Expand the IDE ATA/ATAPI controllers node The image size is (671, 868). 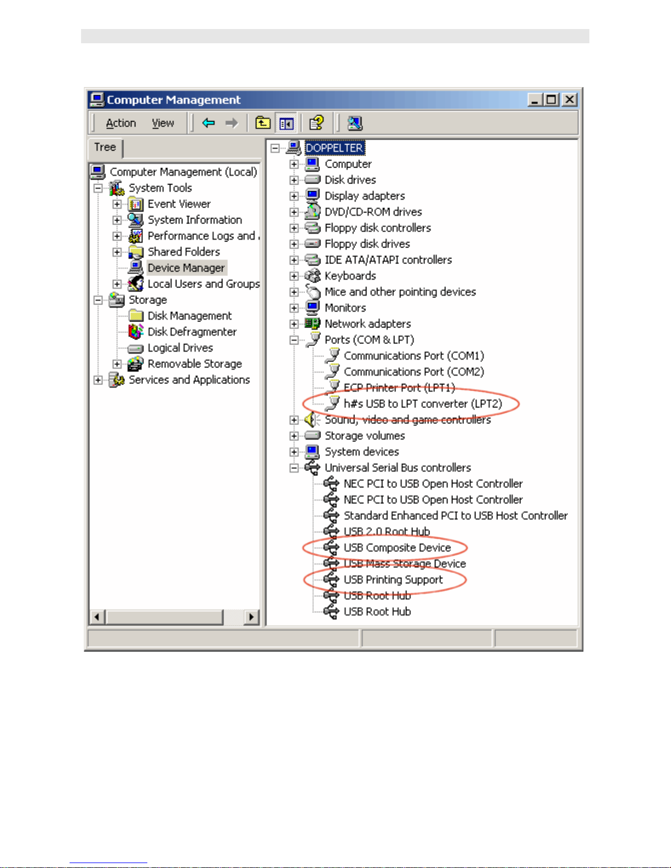(x=294, y=260)
